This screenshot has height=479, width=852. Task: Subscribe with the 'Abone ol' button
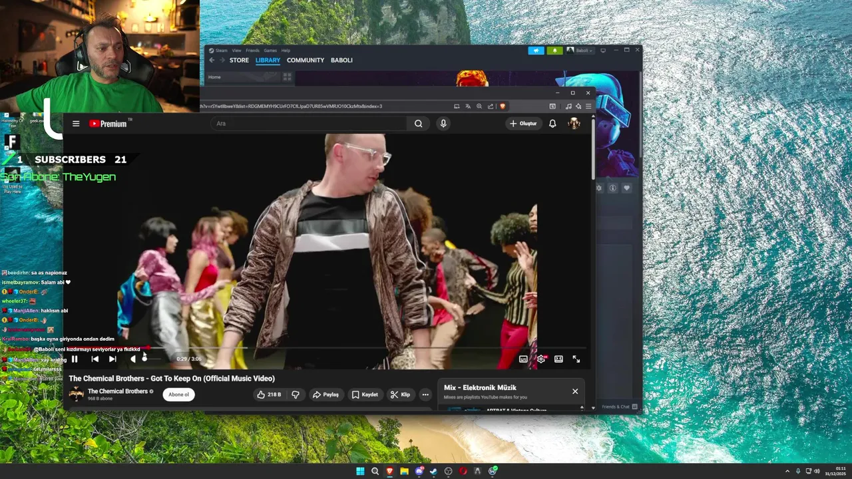[x=178, y=395]
